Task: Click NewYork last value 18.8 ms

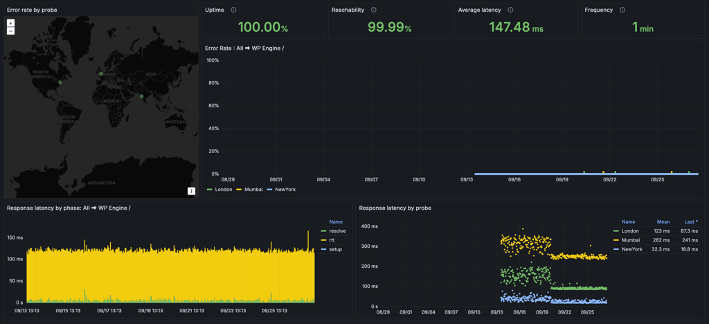Action: (x=690, y=249)
